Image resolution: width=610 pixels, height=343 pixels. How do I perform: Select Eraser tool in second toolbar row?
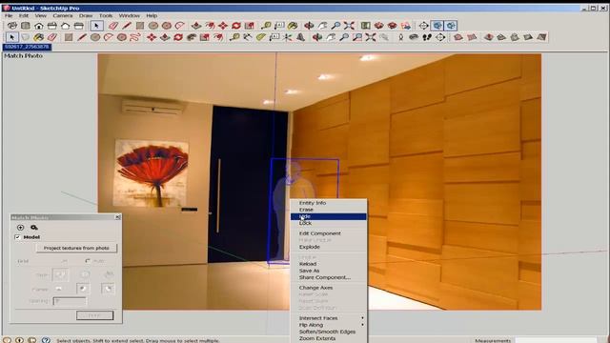point(52,37)
